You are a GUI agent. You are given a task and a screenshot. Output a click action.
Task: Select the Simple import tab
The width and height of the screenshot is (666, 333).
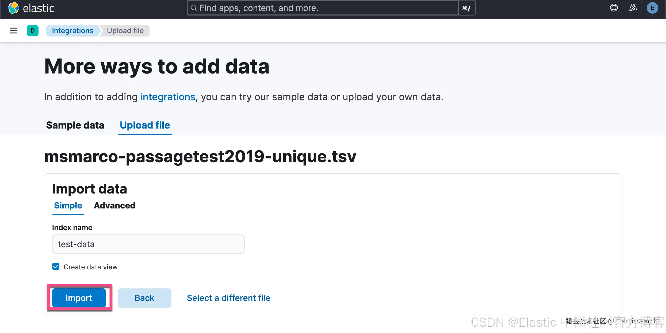(68, 206)
